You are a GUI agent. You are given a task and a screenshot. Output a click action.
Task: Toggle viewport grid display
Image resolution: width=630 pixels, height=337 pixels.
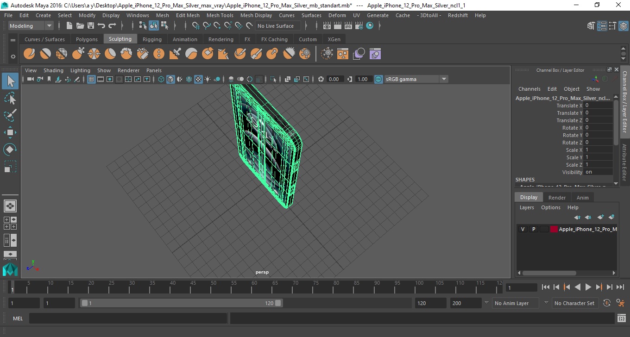(x=91, y=79)
